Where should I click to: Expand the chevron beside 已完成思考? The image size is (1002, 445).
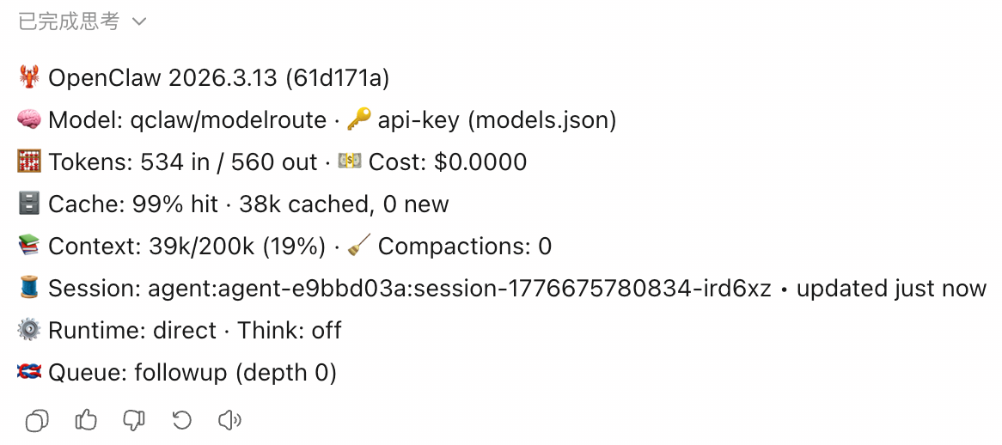139,21
